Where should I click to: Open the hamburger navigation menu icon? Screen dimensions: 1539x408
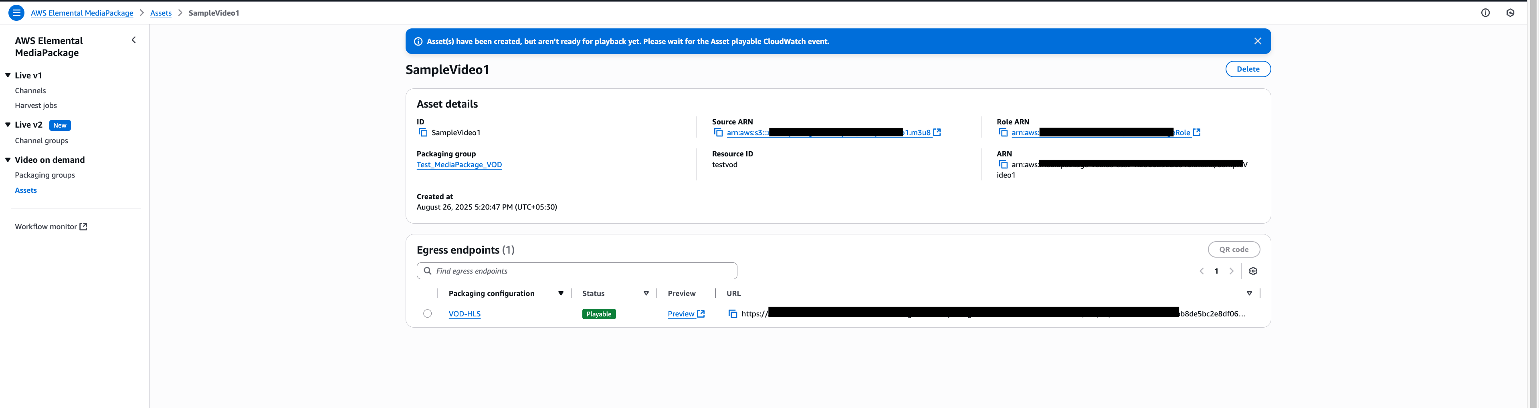point(16,12)
